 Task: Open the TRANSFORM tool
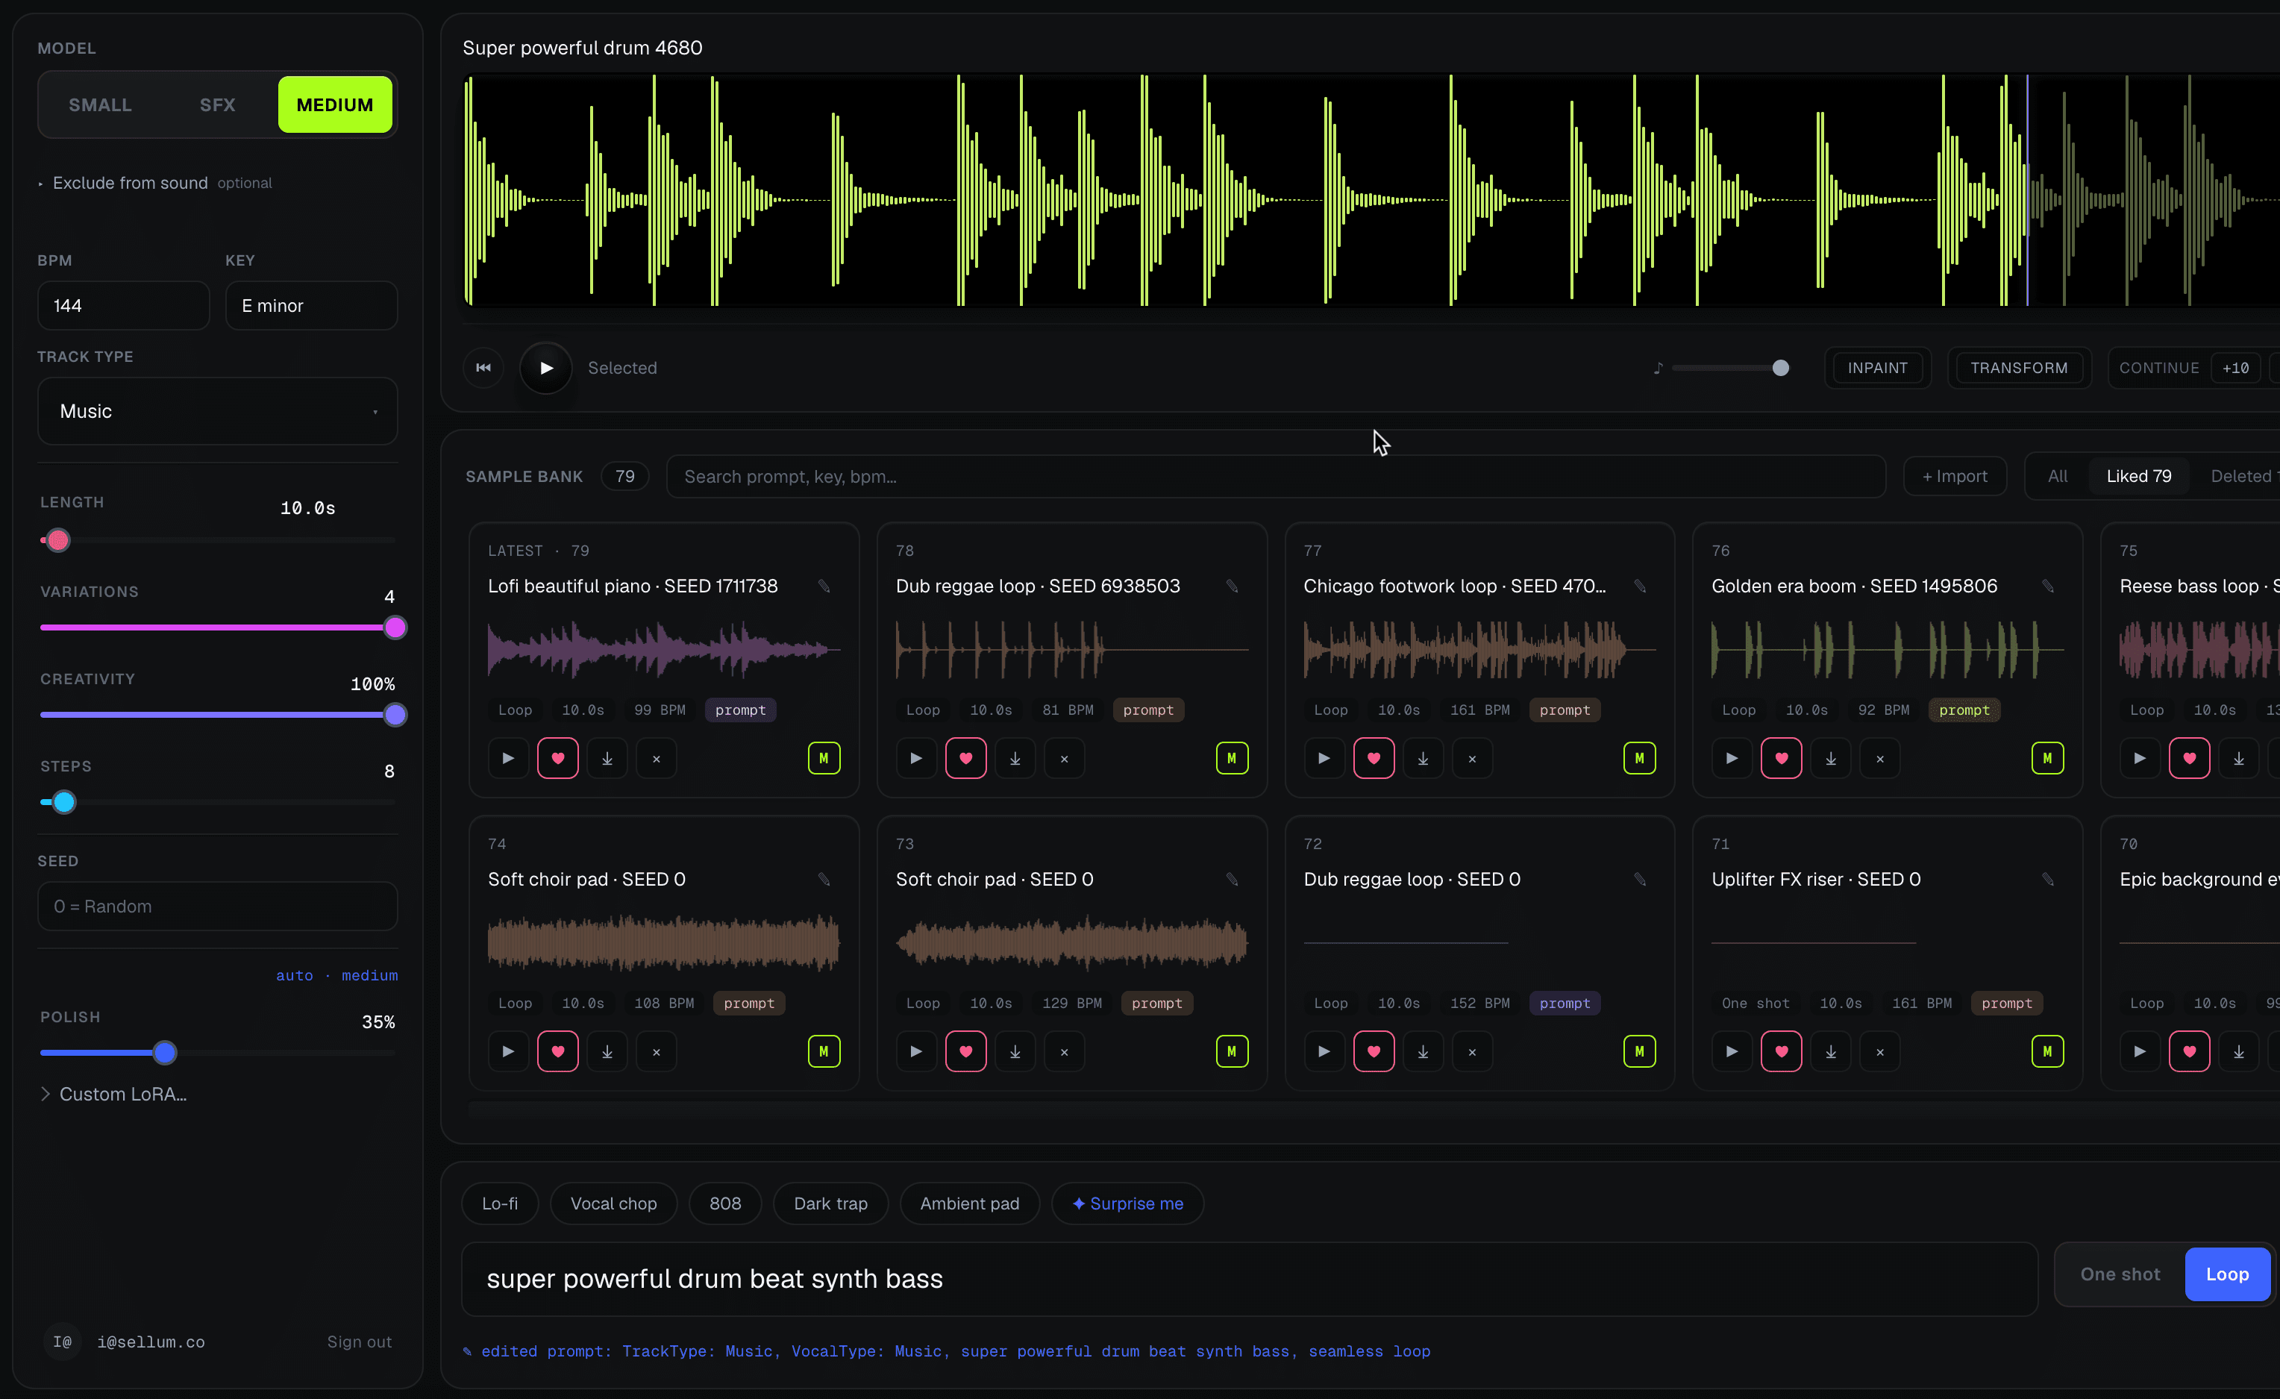tap(2019, 369)
